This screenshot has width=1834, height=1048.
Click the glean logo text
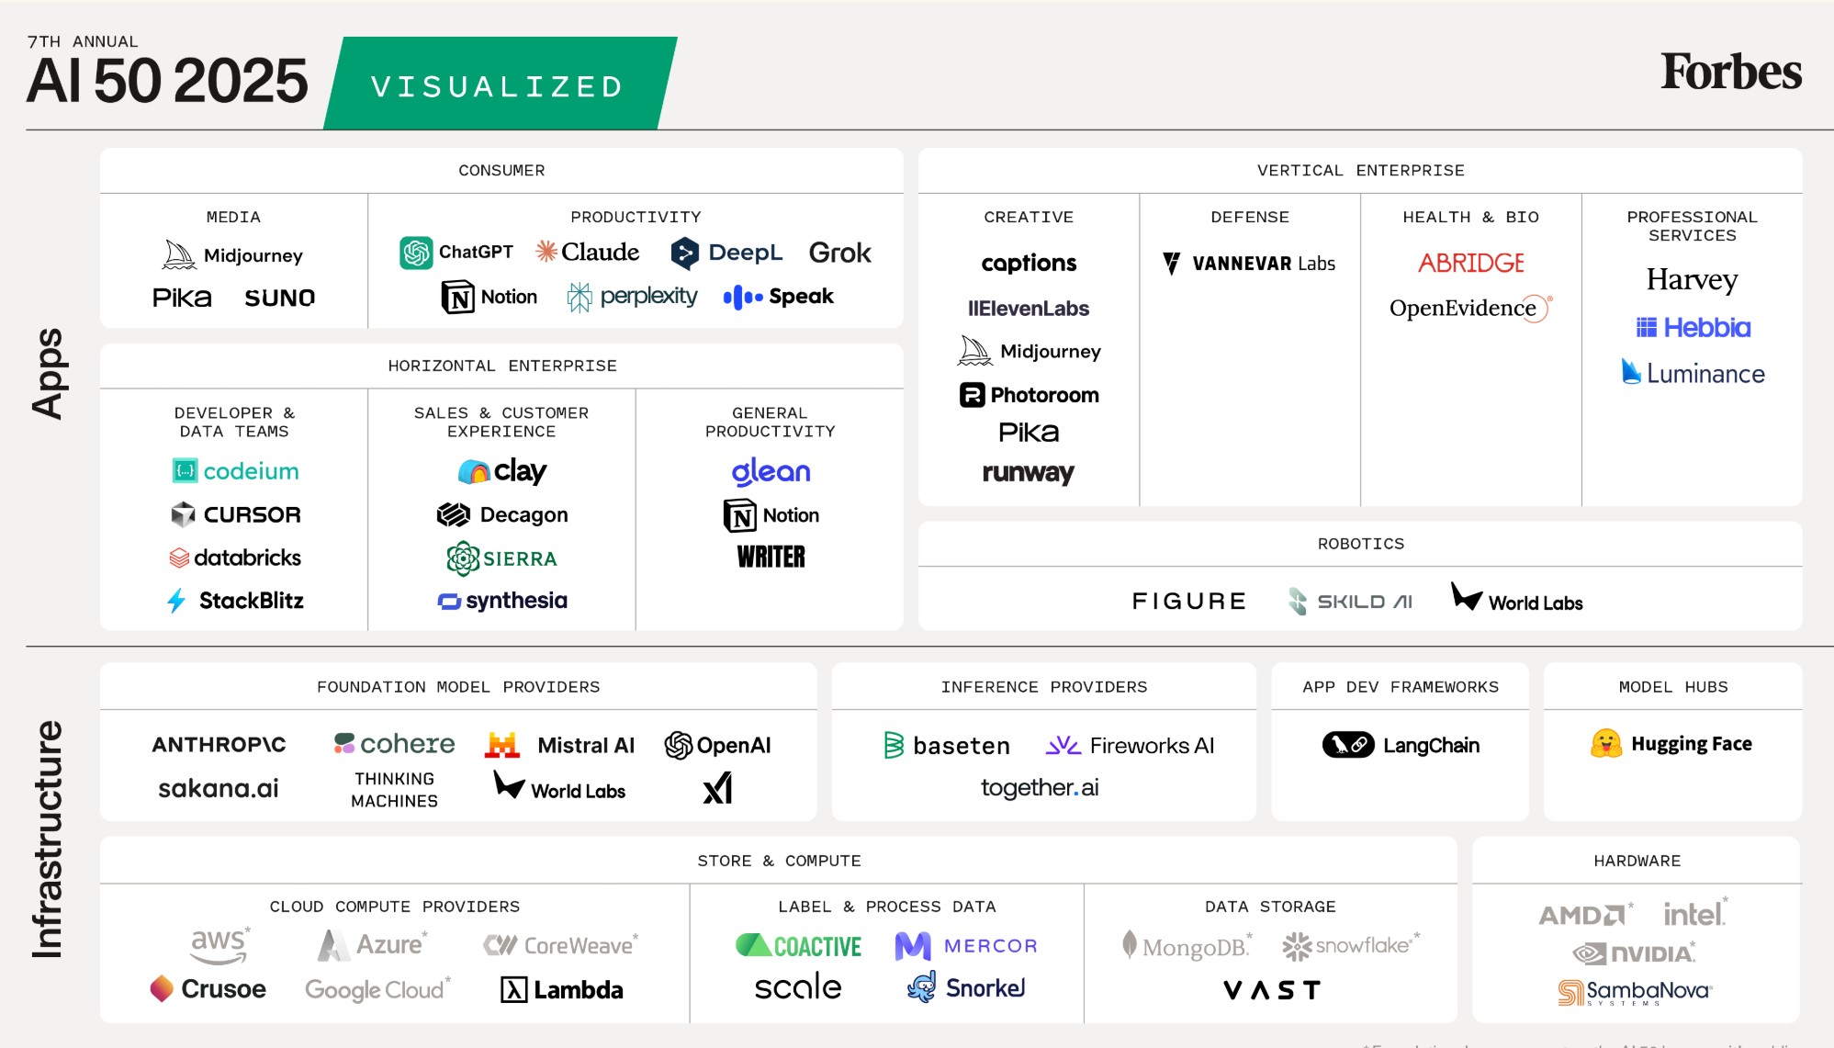click(771, 472)
